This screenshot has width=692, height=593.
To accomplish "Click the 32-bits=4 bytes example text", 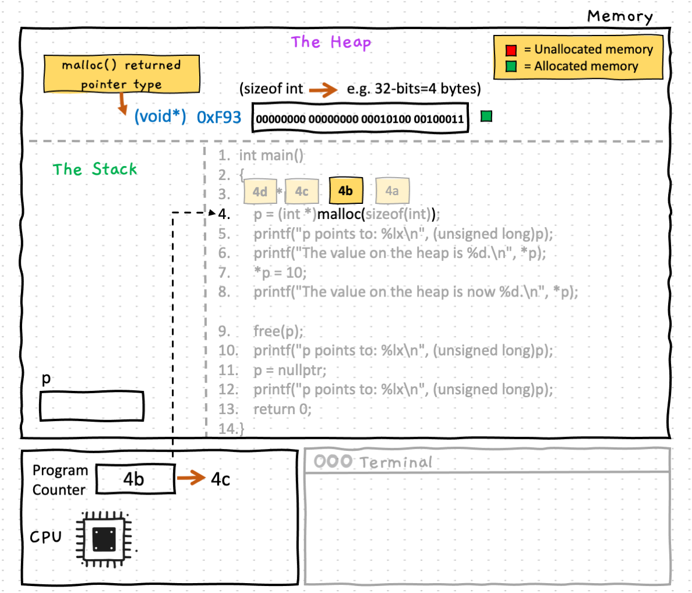I will point(414,89).
